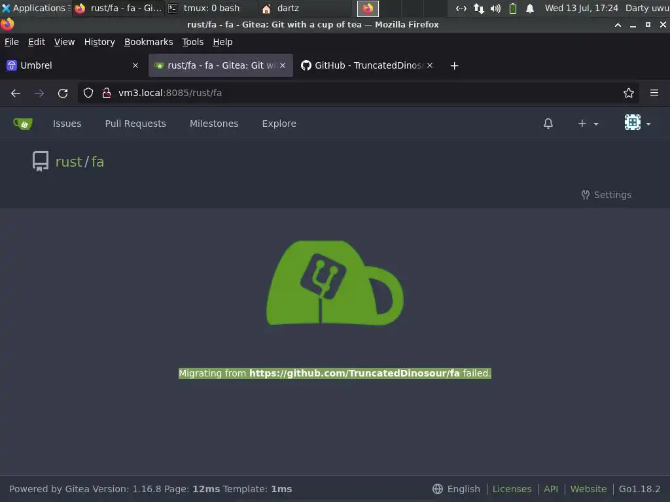Click the footer globe language icon
This screenshot has height=502, width=670.
438,489
